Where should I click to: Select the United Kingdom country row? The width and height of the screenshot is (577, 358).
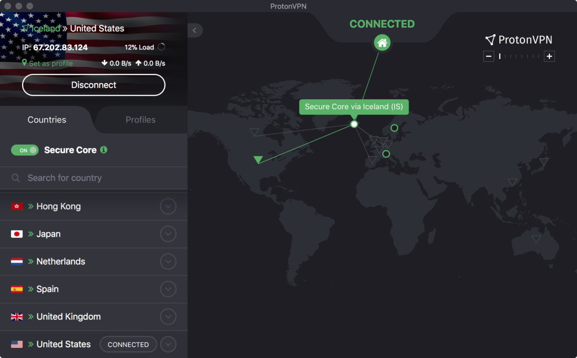coord(94,317)
